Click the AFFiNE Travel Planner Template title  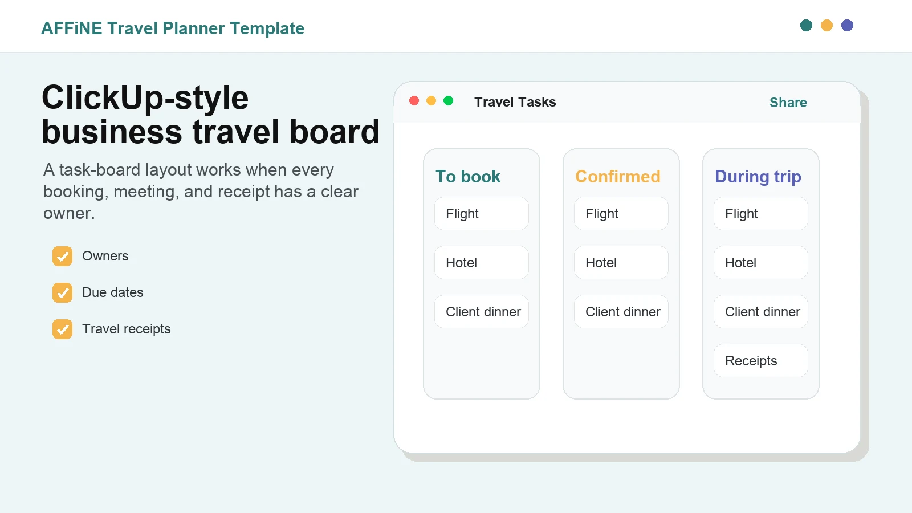(x=173, y=28)
